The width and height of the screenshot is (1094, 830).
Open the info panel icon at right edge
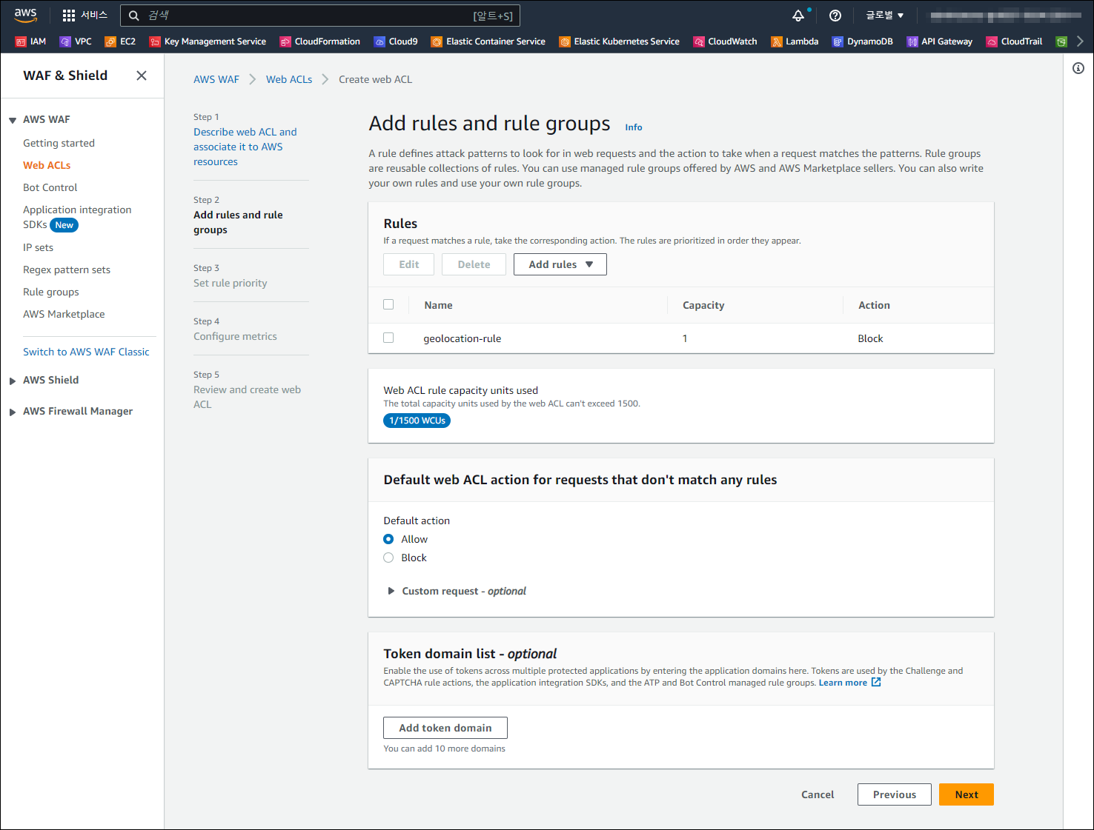(x=1078, y=68)
